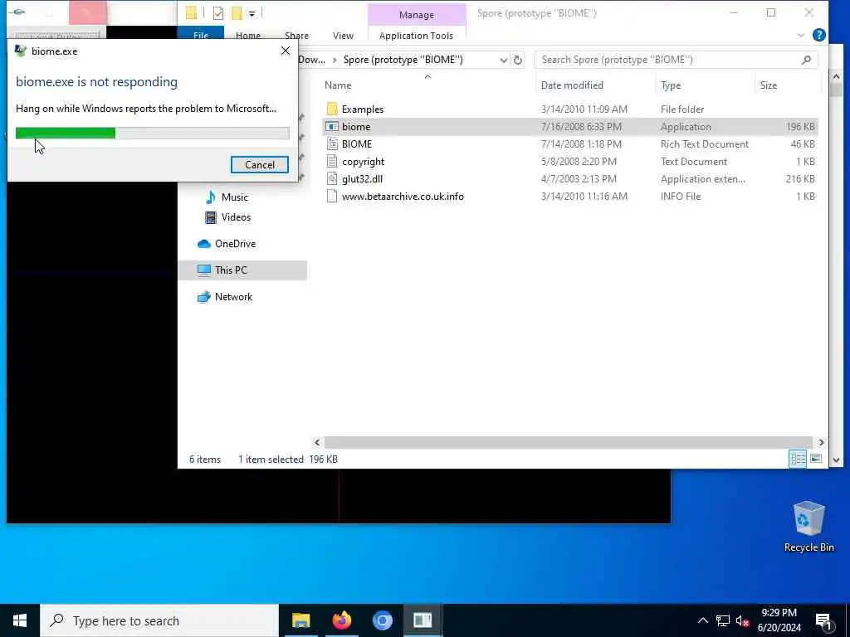
Task: Select the Examples folder icon
Action: 332,109
